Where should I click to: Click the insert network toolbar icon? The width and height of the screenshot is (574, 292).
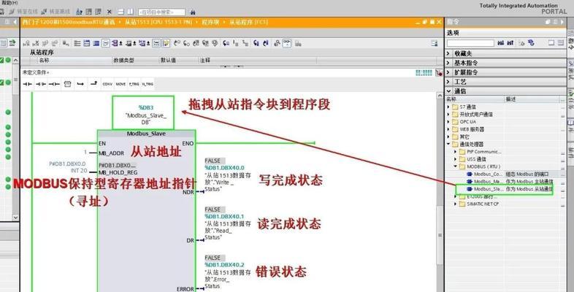click(26, 44)
